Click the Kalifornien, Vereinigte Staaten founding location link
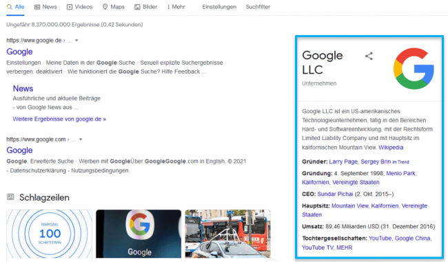 click(x=340, y=182)
